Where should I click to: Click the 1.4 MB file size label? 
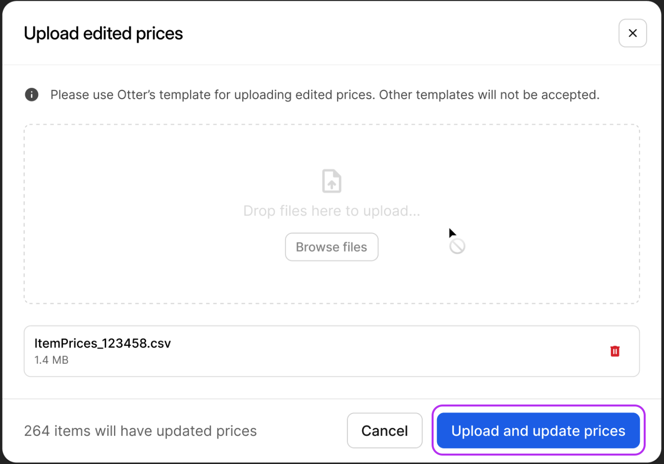(52, 360)
